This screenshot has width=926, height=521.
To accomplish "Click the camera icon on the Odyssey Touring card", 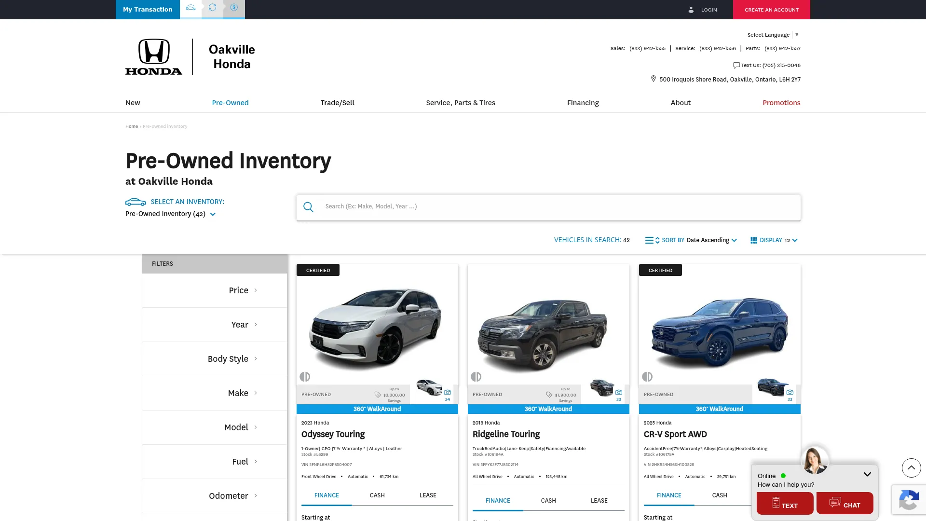I will point(447,392).
